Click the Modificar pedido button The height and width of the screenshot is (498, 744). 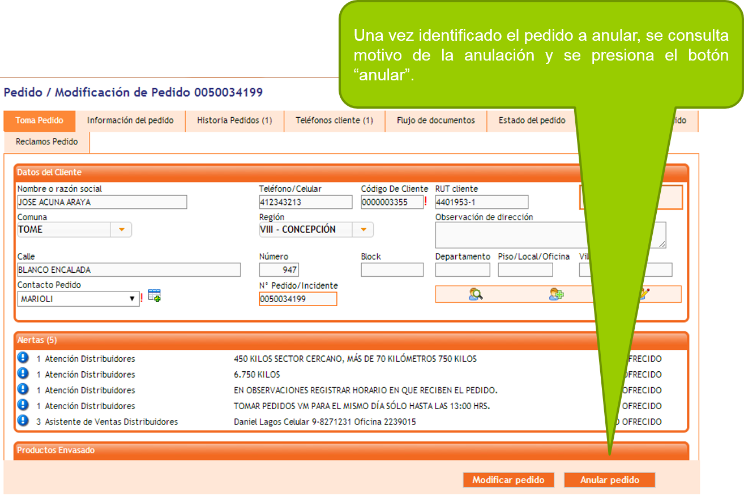click(508, 480)
